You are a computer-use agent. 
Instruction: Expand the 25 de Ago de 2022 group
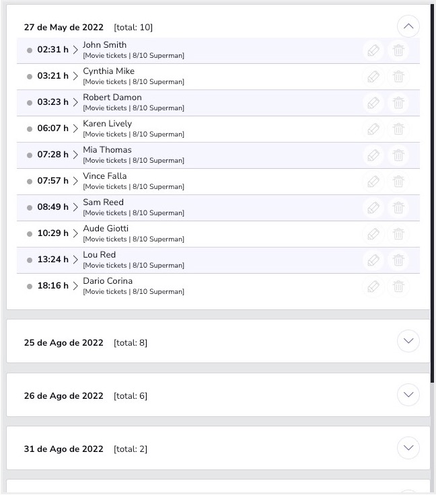point(408,341)
